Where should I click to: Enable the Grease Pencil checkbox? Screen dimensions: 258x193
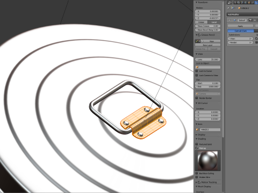click(x=199, y=35)
